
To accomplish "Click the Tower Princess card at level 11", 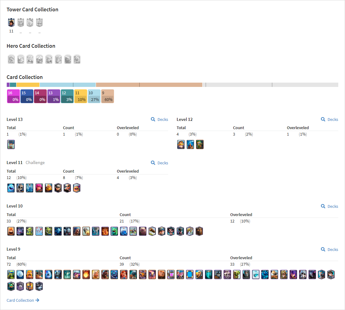I will tap(11, 22).
